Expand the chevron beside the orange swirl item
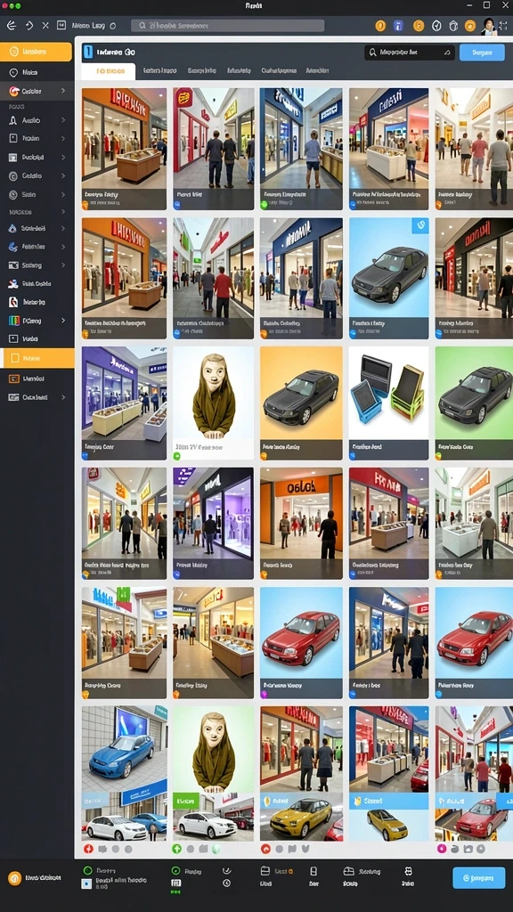 click(x=63, y=92)
